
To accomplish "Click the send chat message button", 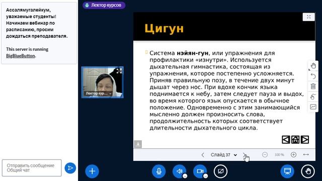I will (x=70, y=168).
